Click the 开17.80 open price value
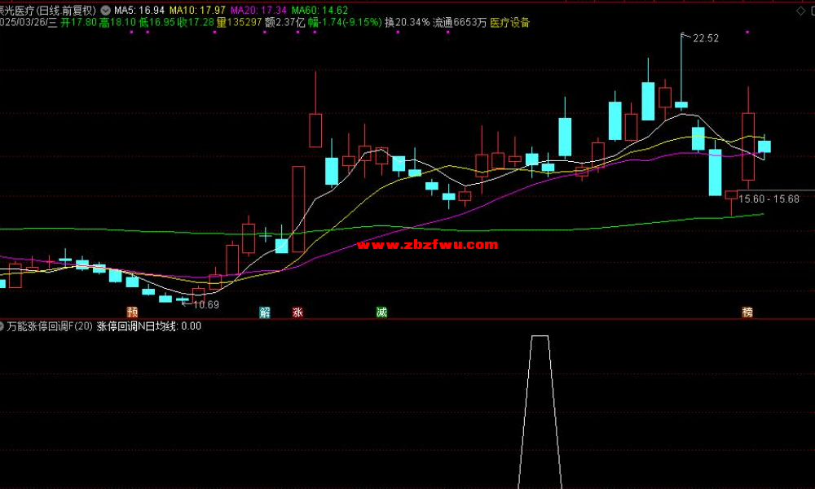Viewport: 815px width, 489px height. (79, 22)
